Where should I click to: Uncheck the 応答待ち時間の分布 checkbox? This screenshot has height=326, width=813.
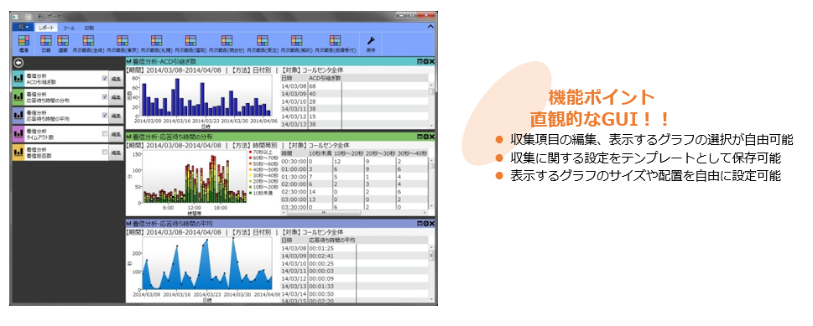105,97
